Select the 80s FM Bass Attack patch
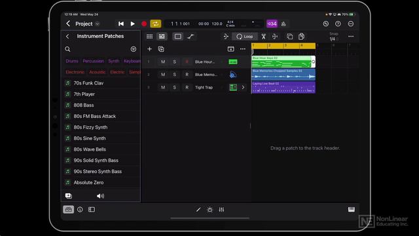Viewport: 419px width, 236px height. point(100,116)
